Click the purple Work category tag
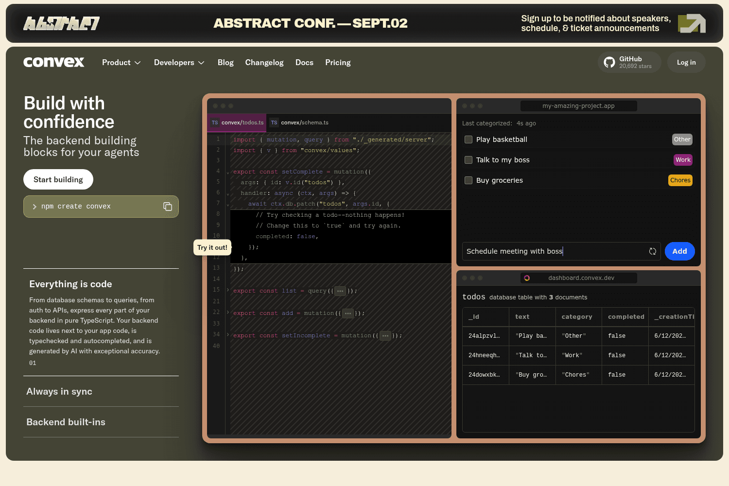This screenshot has width=729, height=486. [683, 160]
